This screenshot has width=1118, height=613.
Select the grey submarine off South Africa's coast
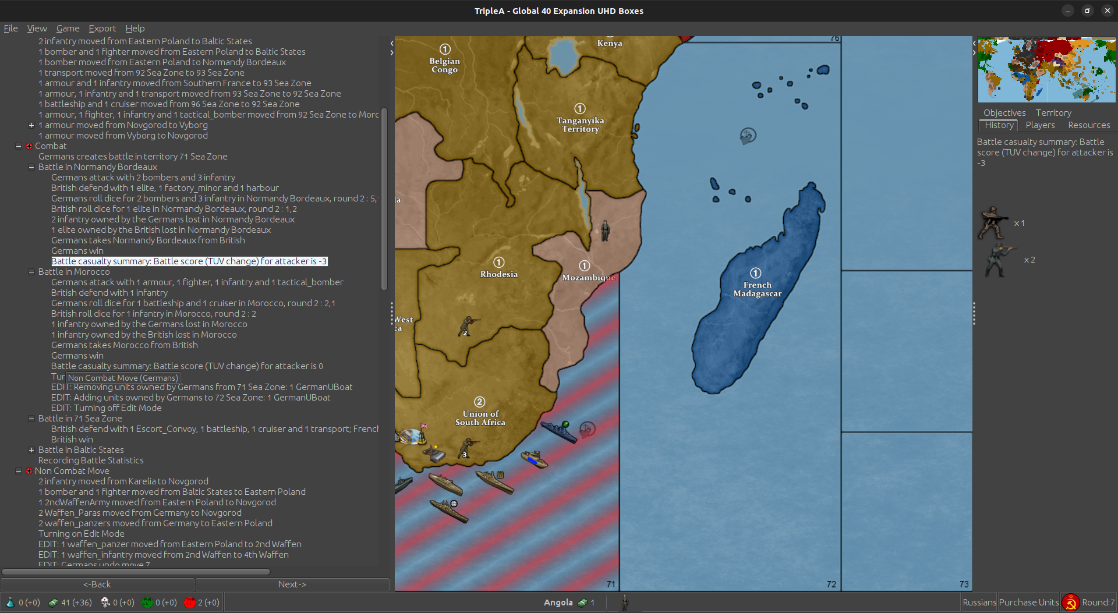click(403, 484)
